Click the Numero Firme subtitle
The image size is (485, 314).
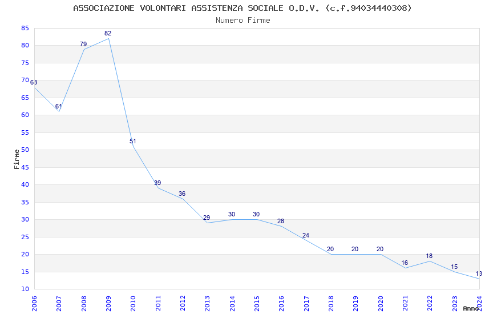click(x=243, y=21)
